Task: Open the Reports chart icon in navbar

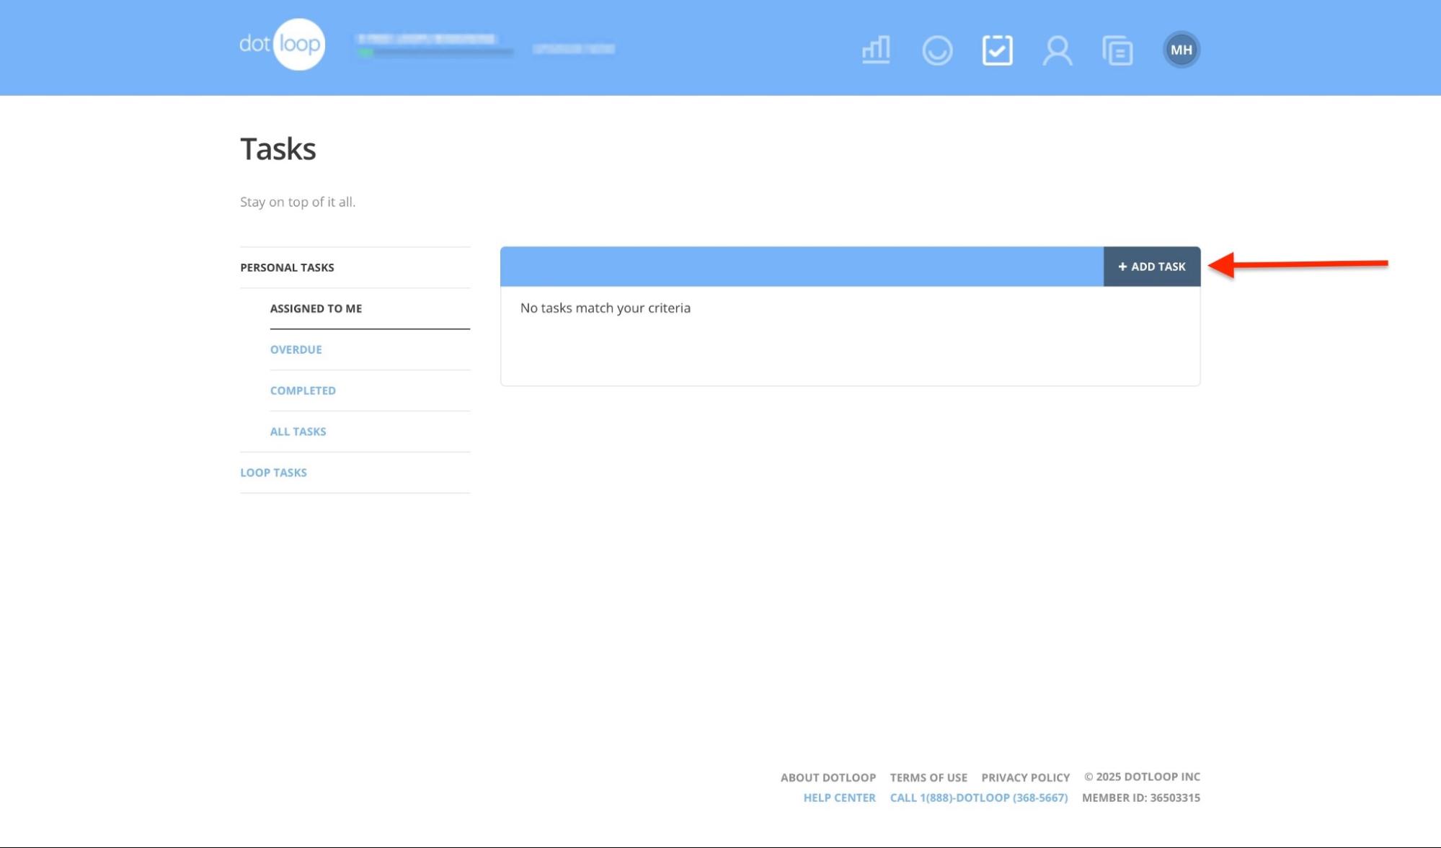Action: (x=874, y=50)
